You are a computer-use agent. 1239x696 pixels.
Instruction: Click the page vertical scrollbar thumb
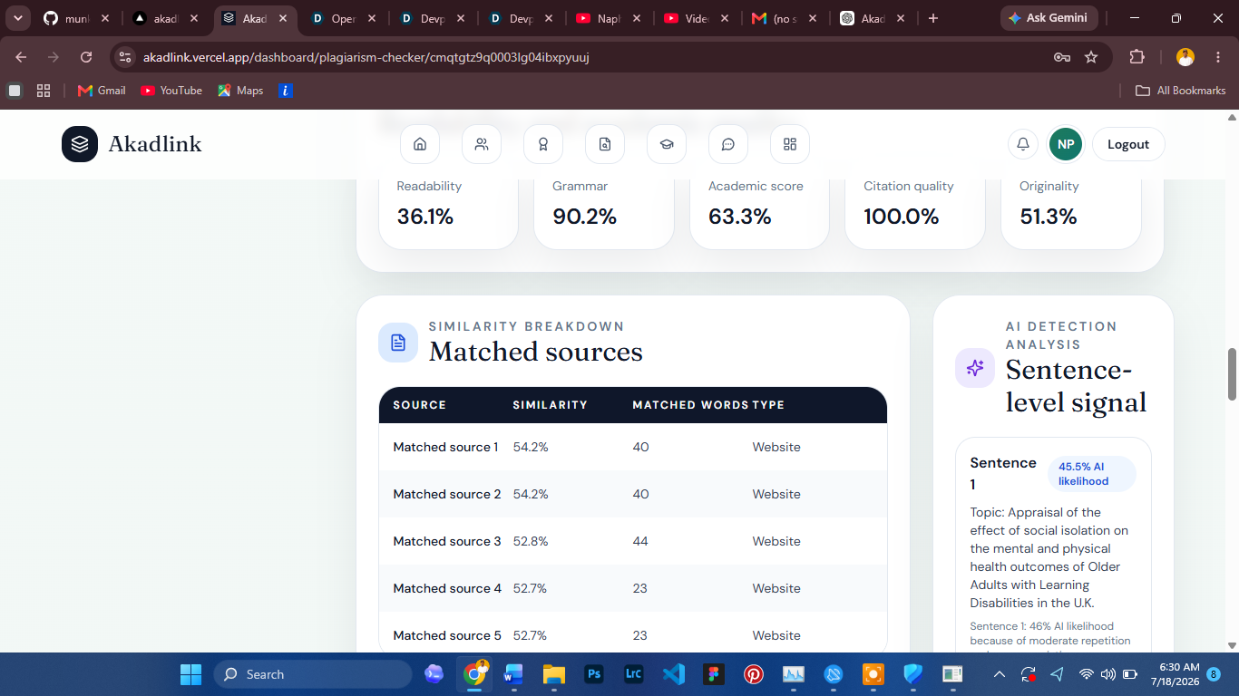point(1232,373)
